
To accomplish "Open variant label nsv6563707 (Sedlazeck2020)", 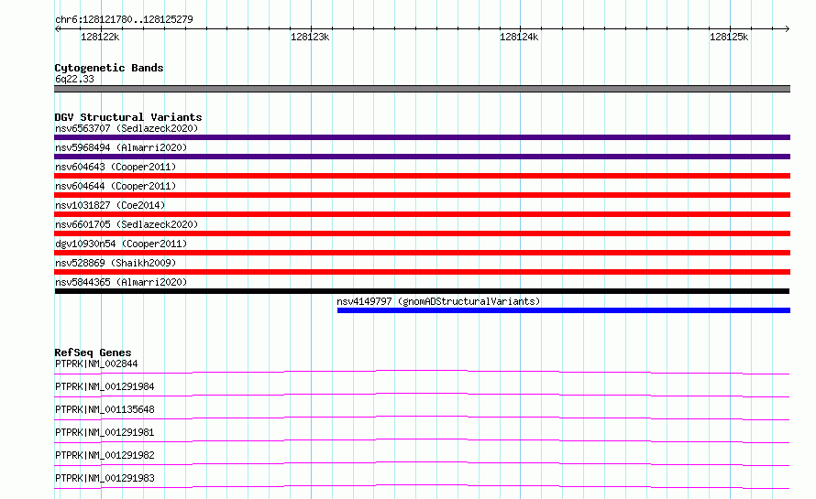I will coord(127,128).
